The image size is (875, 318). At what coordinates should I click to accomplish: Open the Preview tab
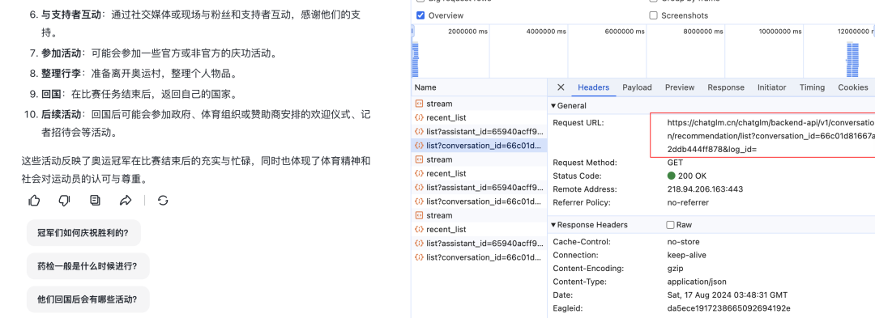coord(680,87)
